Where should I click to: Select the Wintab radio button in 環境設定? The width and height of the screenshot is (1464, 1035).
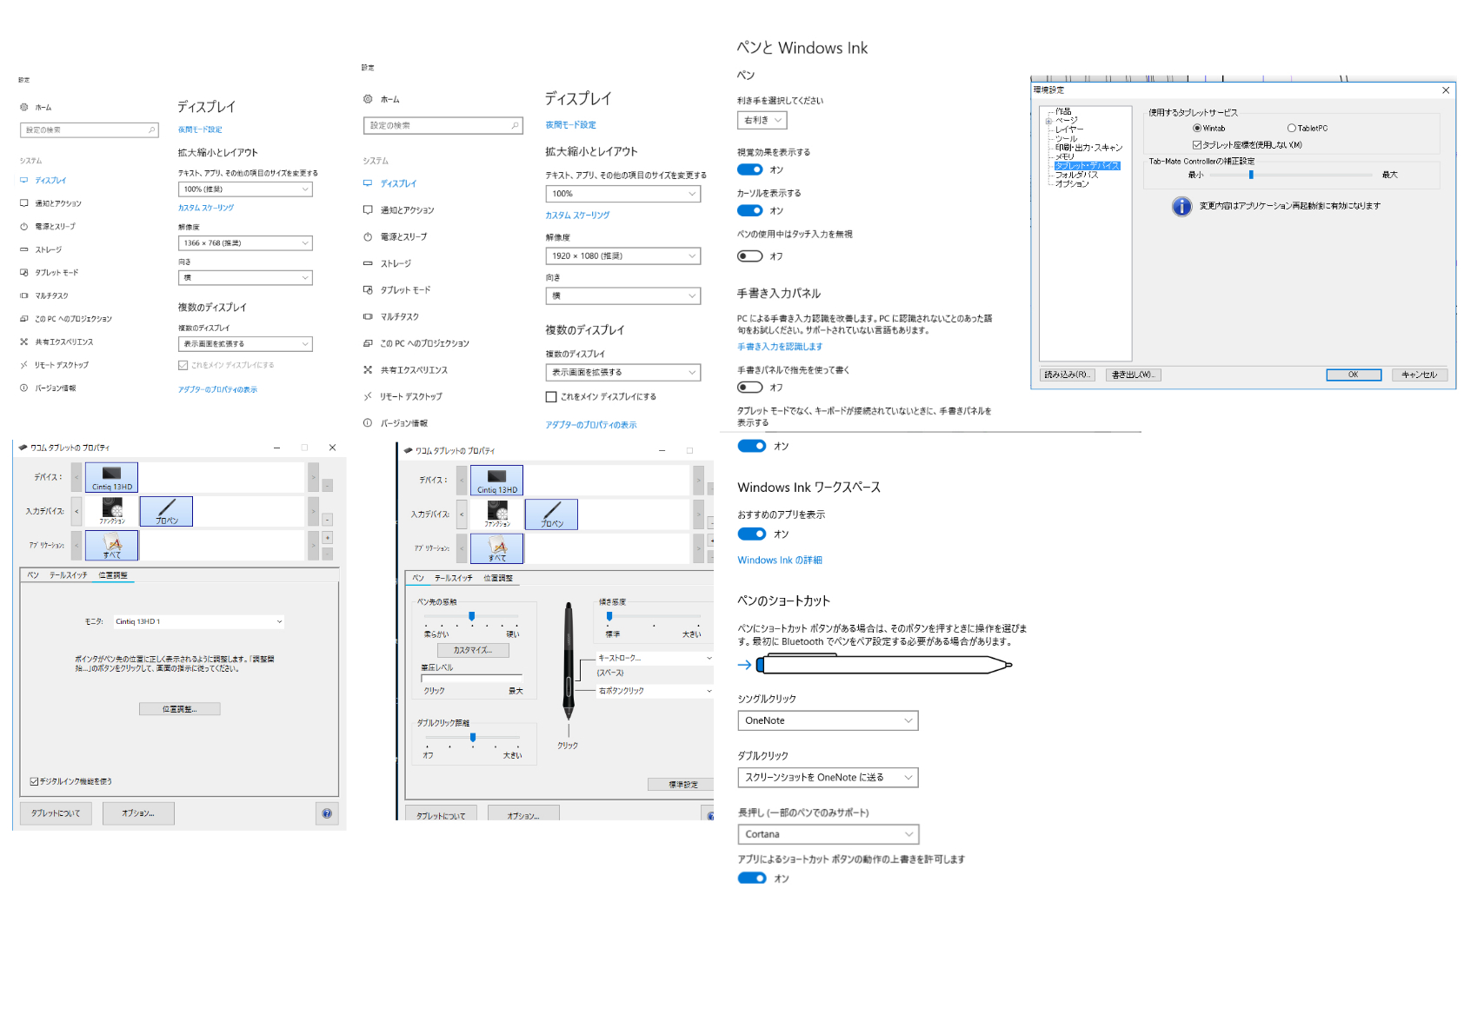[1197, 129]
